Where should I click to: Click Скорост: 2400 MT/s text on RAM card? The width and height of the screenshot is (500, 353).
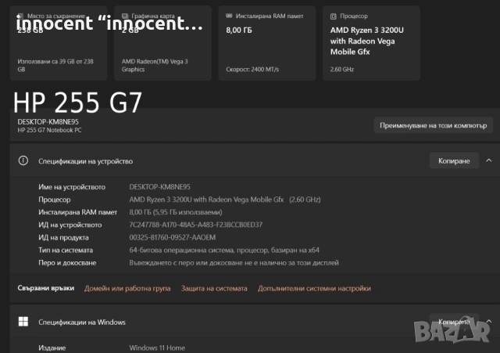pyautogui.click(x=252, y=70)
